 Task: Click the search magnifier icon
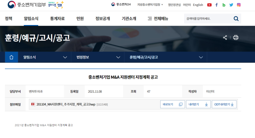click(x=236, y=19)
